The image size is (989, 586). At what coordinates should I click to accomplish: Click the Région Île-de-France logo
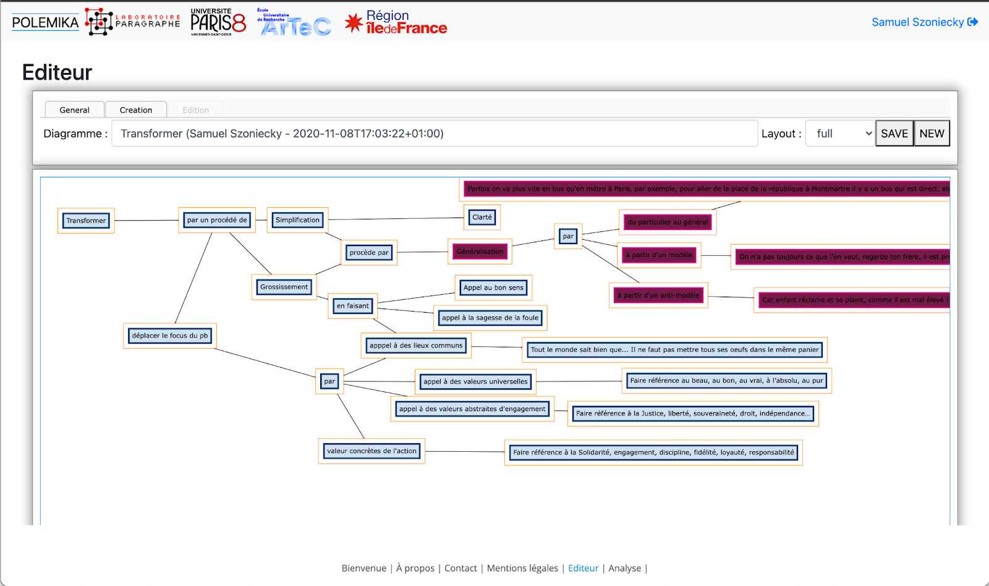click(396, 22)
